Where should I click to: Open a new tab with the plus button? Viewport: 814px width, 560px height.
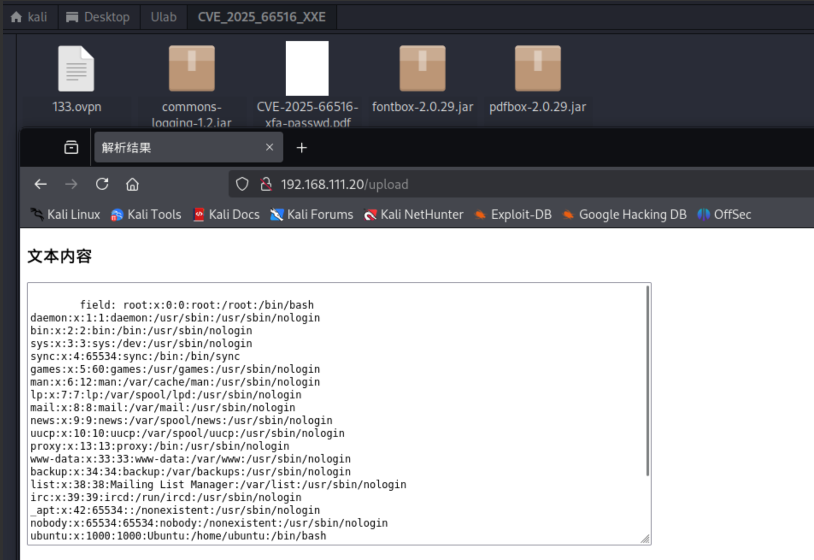[x=302, y=147]
